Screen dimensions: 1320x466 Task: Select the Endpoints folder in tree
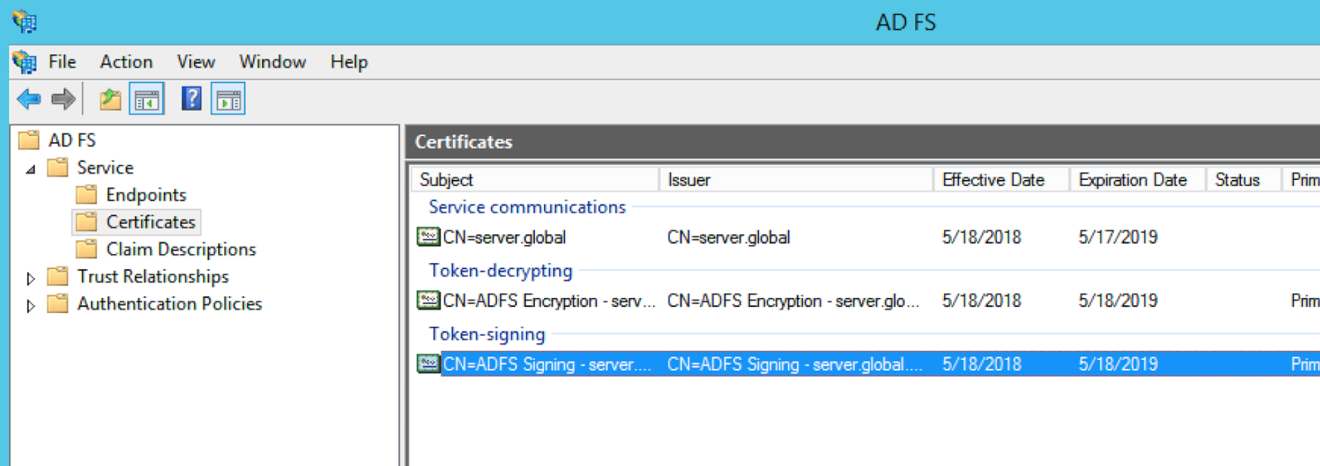[x=146, y=195]
